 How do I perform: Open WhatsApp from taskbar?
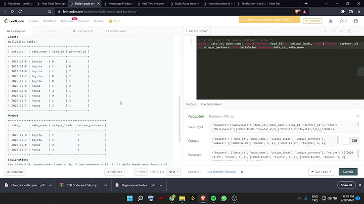224,198
